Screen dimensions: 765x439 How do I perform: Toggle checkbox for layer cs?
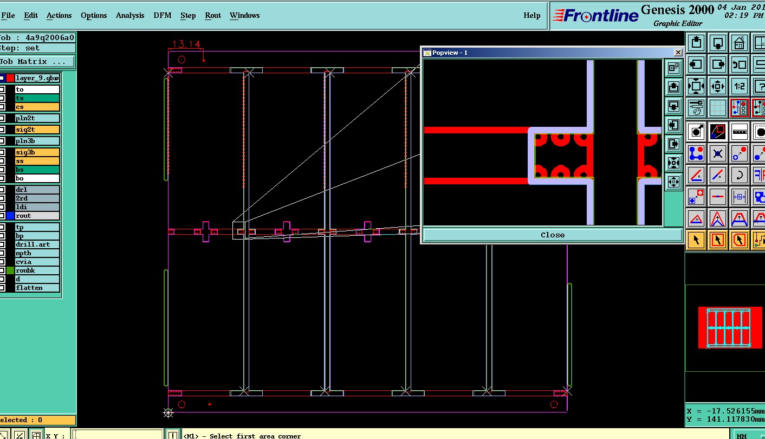2,107
